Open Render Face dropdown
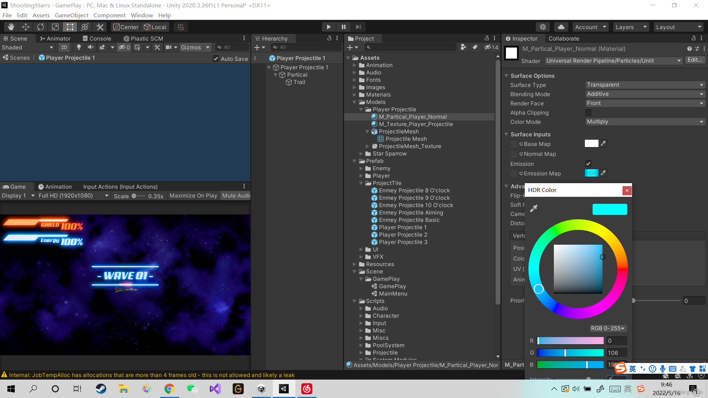This screenshot has width=708, height=398. click(645, 103)
